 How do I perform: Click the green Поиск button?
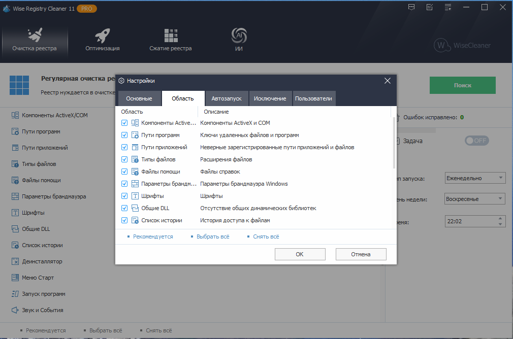coord(463,85)
